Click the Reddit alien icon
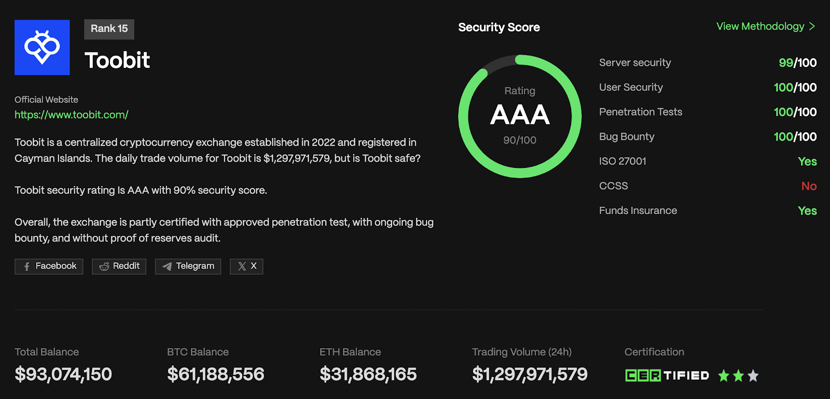Viewport: 830px width, 399px height. 104,266
